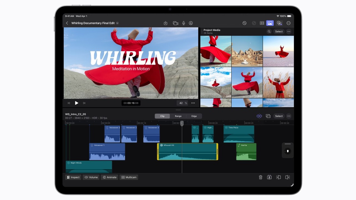This screenshot has height=200, width=356.
Task: Click the 00:00:25 mark on the timeline ruler
Action: coord(249,123)
